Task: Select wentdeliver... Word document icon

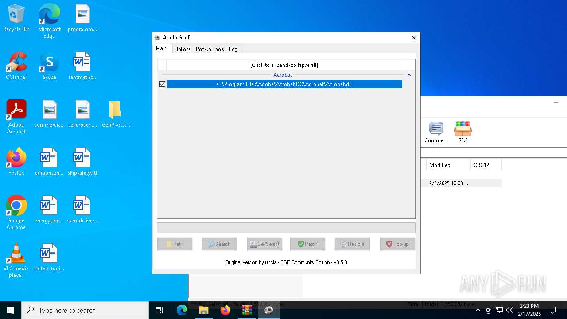Action: coord(82,210)
